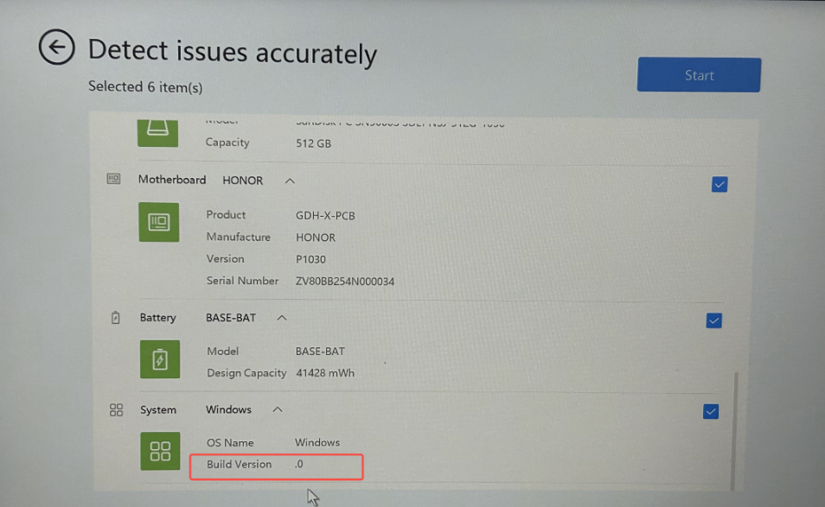This screenshot has width=825, height=507.
Task: Click the green battery tile icon
Action: tap(160, 359)
